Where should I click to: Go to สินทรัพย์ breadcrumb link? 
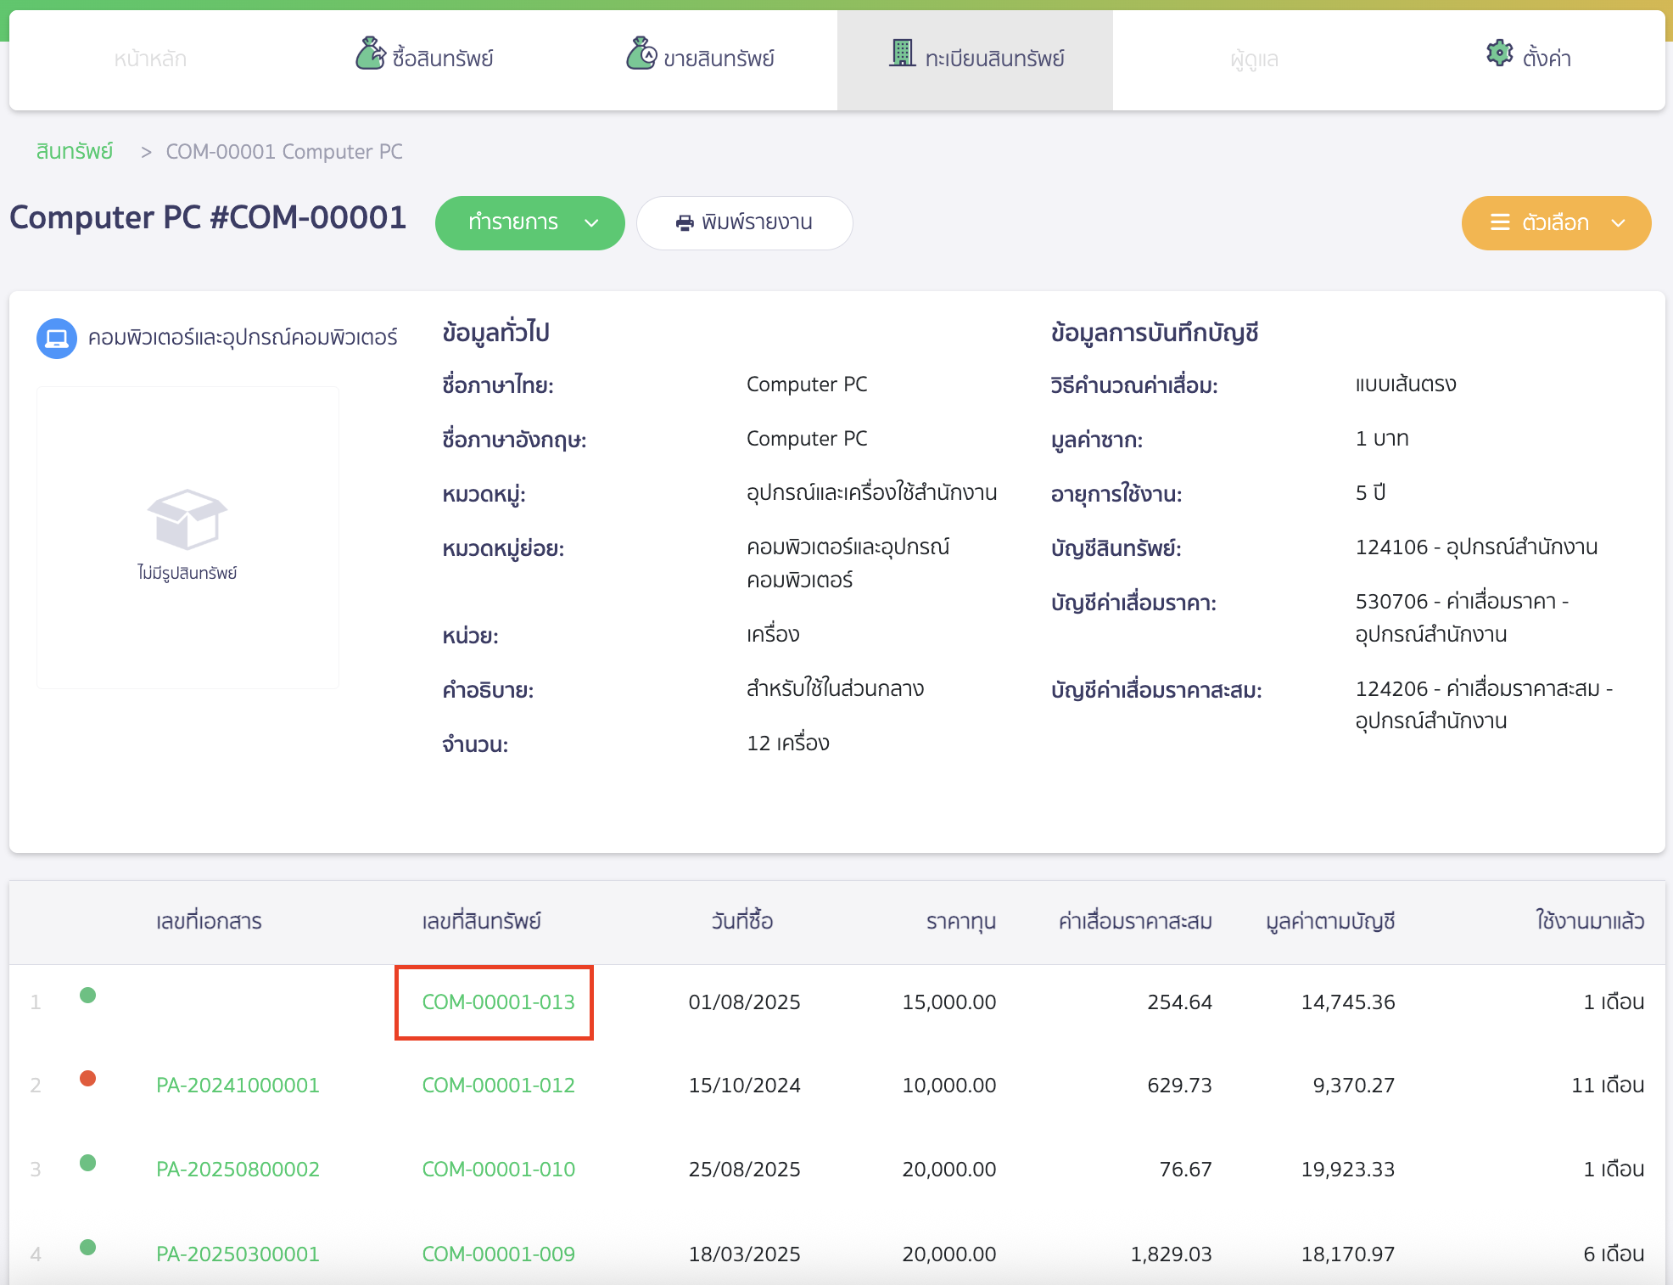coord(75,151)
